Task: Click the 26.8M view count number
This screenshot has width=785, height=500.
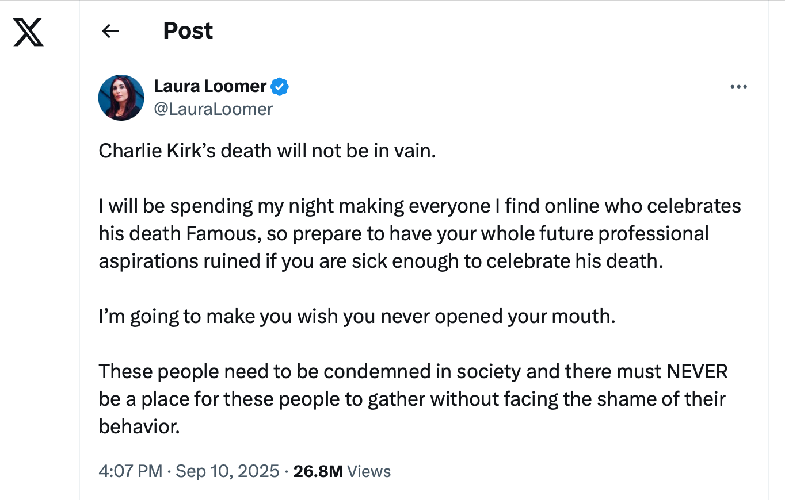Action: point(318,471)
